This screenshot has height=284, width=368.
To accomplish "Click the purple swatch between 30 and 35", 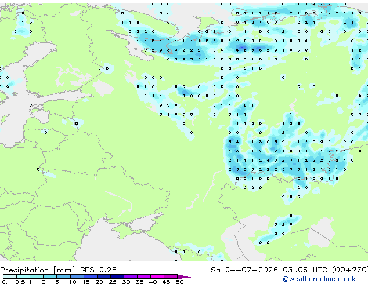I will (x=131, y=276).
